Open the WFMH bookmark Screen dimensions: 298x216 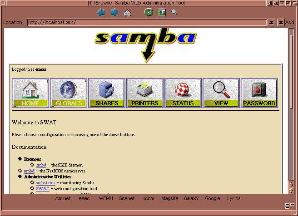pyautogui.click(x=106, y=198)
